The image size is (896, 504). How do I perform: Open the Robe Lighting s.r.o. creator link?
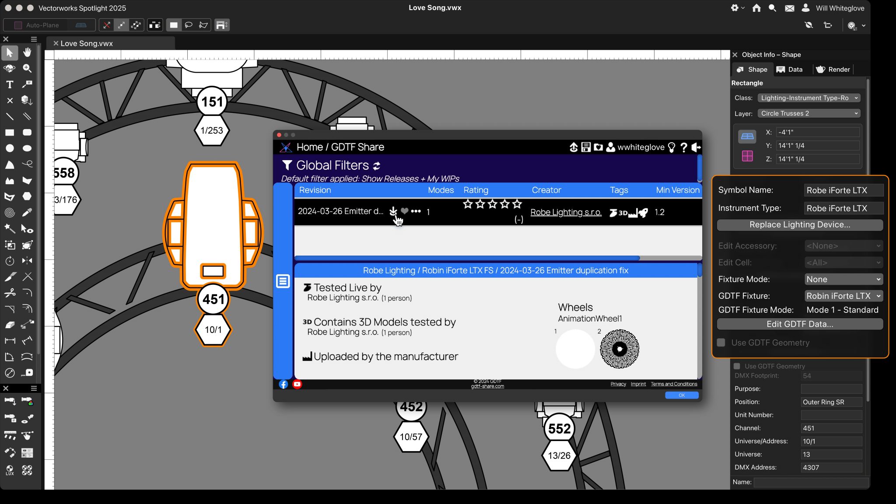click(x=566, y=212)
